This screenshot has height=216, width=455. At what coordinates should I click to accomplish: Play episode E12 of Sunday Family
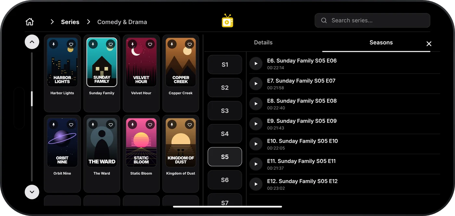coord(256,184)
